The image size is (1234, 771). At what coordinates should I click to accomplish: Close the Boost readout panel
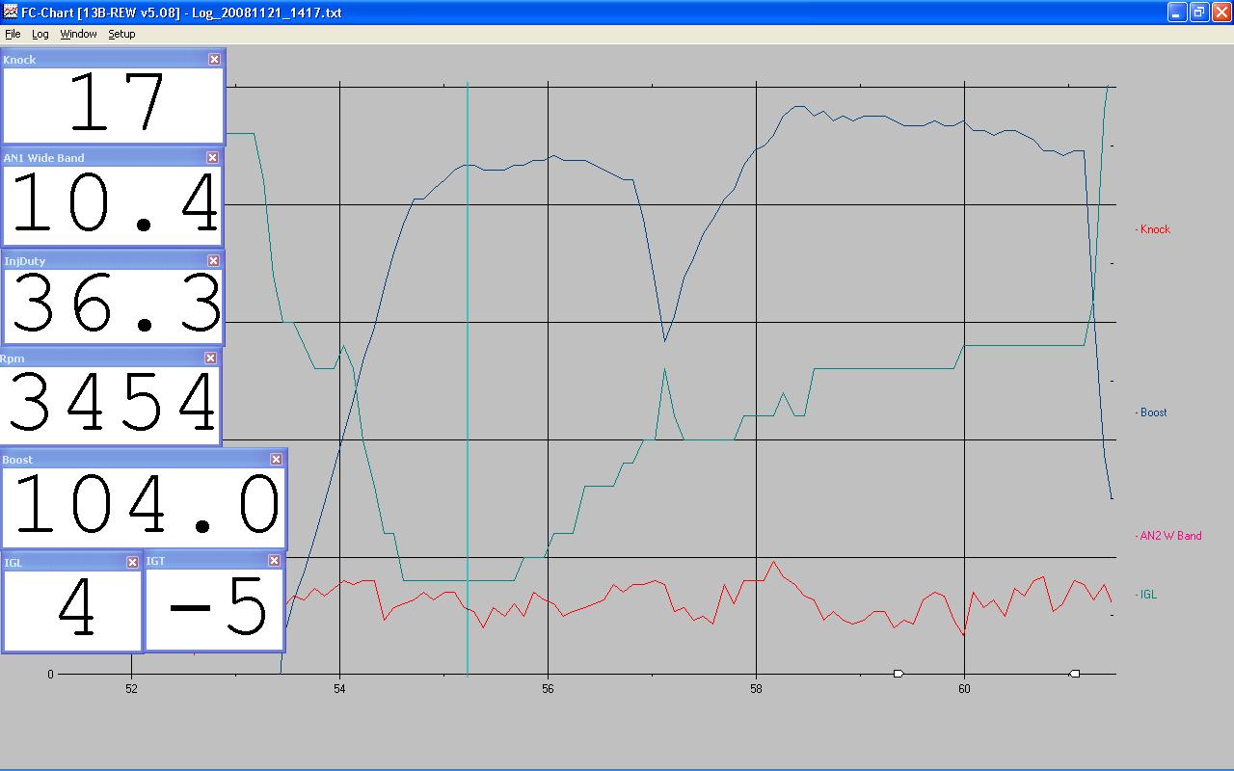click(x=277, y=460)
